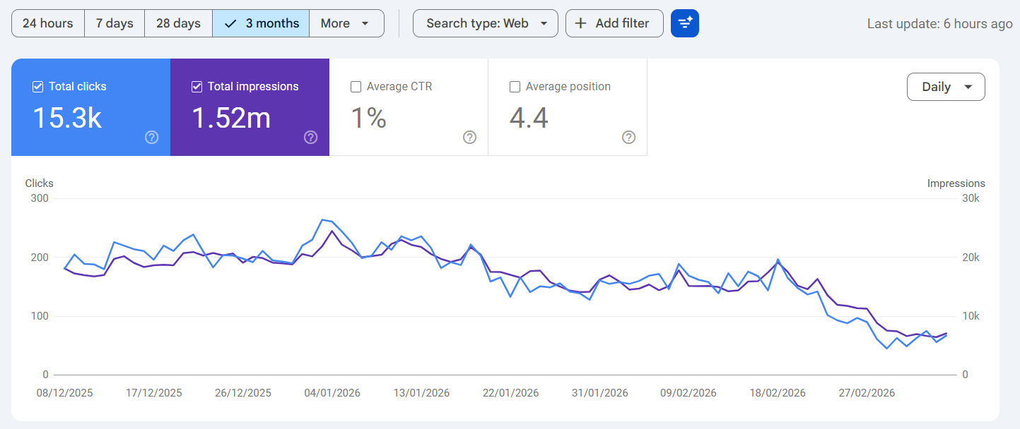Open help icon on Total impressions card
Screen dimensions: 1020x429
click(x=310, y=138)
